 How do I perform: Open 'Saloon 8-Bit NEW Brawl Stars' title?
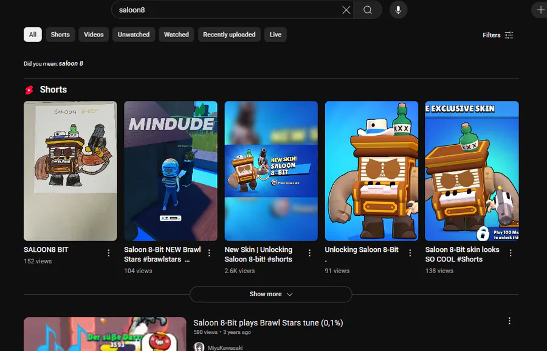162,254
